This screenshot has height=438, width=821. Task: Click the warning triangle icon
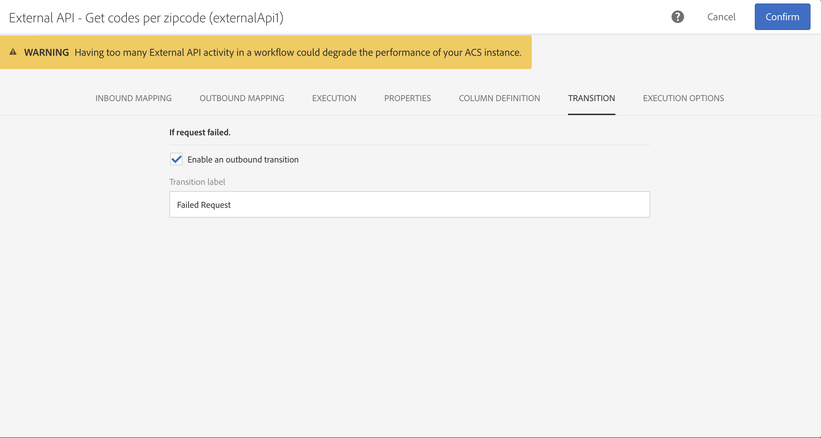[13, 52]
